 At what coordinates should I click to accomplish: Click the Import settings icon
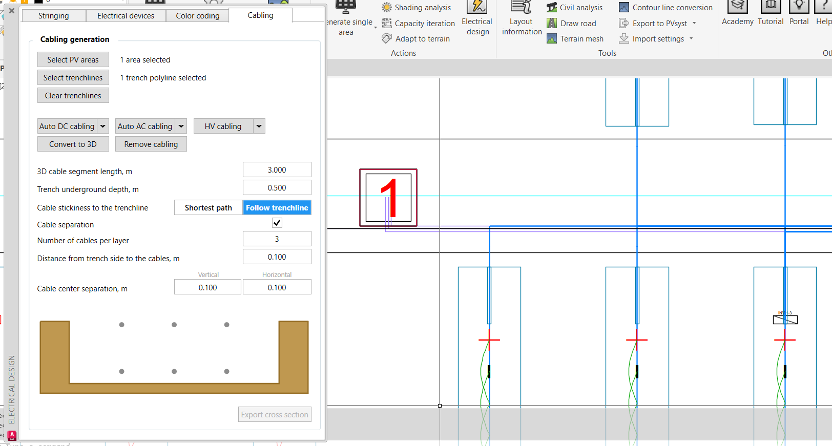(x=624, y=38)
